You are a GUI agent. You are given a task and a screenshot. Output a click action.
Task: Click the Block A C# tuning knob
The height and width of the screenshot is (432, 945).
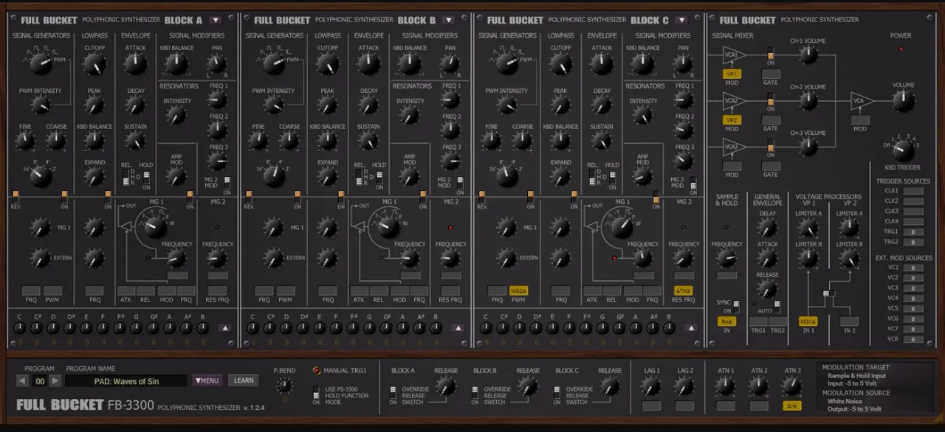click(x=37, y=328)
